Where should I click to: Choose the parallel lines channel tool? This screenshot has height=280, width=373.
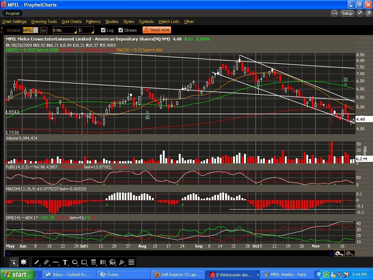(x=46, y=262)
